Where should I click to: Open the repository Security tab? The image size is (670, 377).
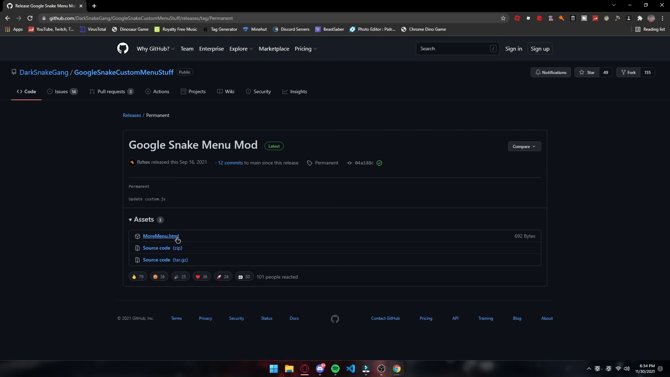tap(258, 91)
